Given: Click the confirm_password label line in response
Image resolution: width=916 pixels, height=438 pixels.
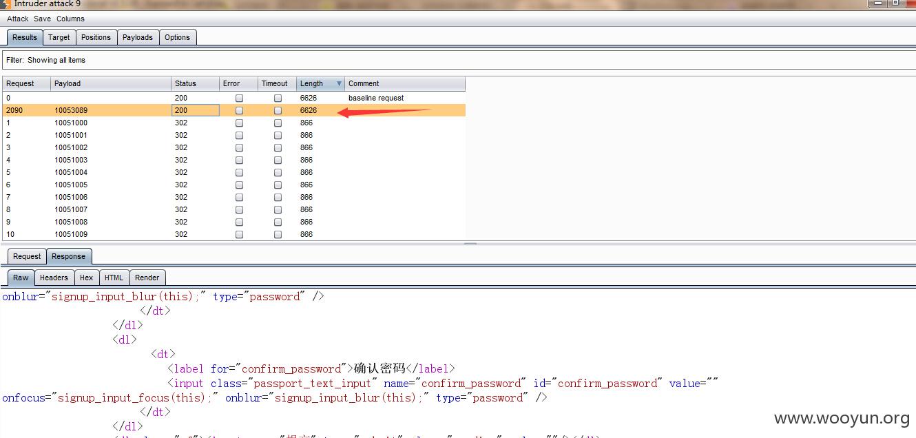Looking at the screenshot, I should (x=311, y=368).
